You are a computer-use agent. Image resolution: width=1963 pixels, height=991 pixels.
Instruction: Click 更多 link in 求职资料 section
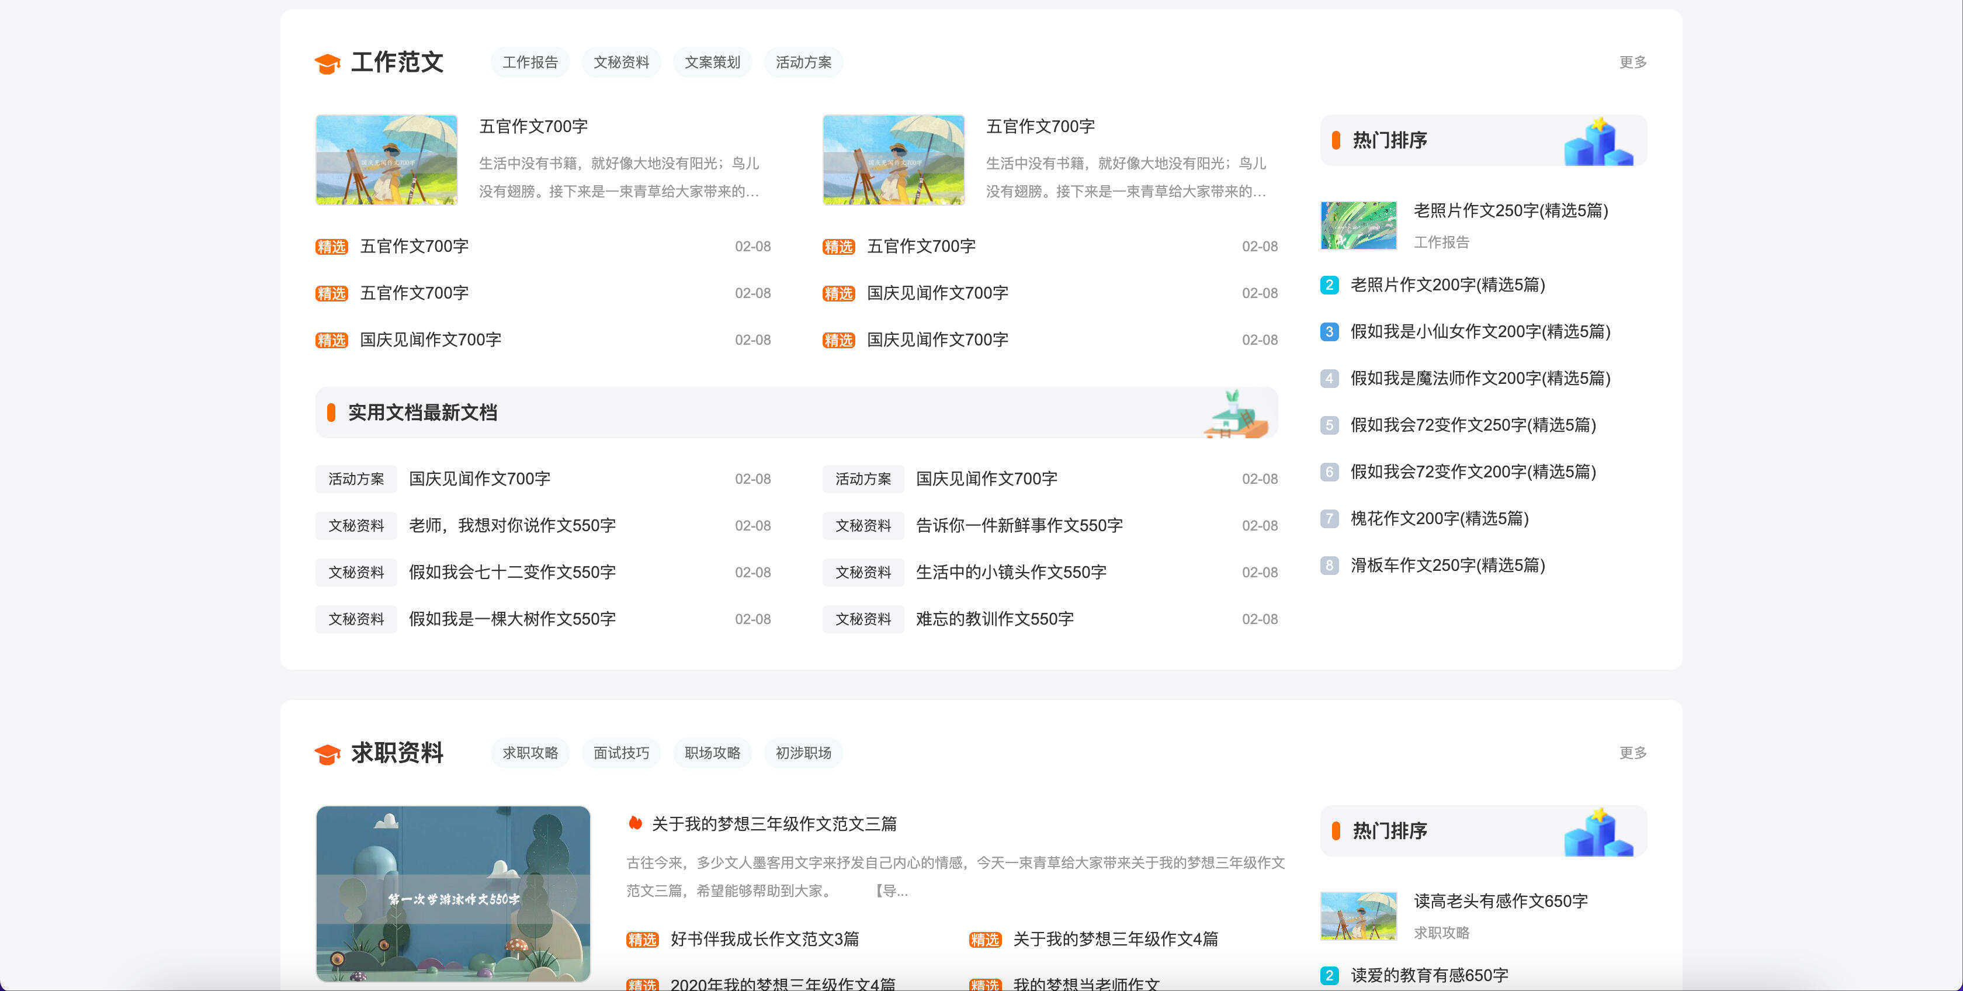[x=1632, y=753]
